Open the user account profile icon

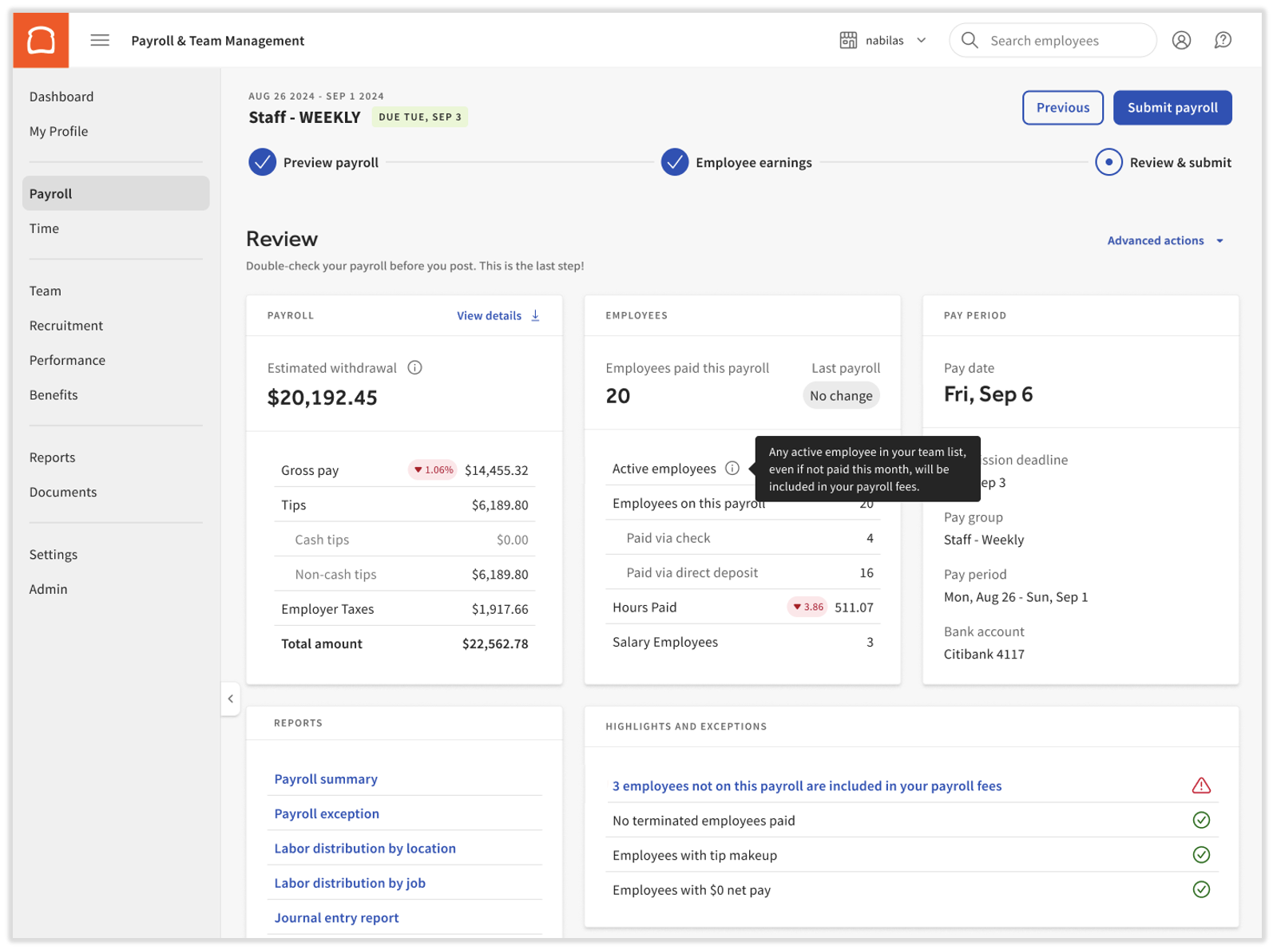tap(1181, 40)
